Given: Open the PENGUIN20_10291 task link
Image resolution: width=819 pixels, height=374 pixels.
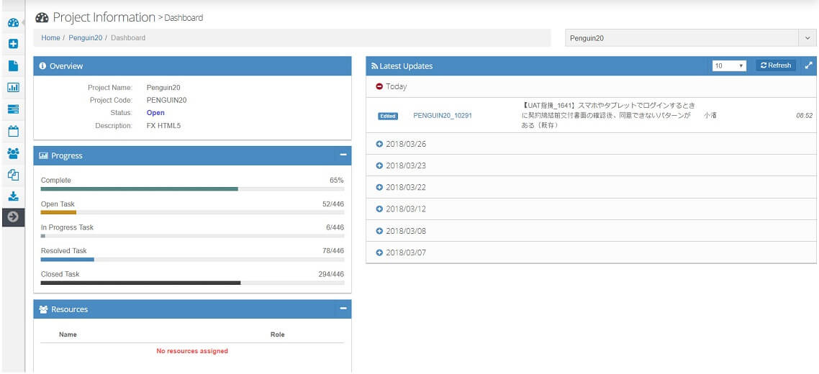Looking at the screenshot, I should click(443, 115).
